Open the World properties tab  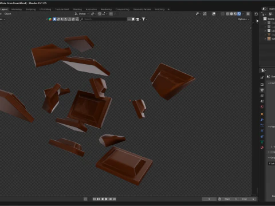(262, 107)
